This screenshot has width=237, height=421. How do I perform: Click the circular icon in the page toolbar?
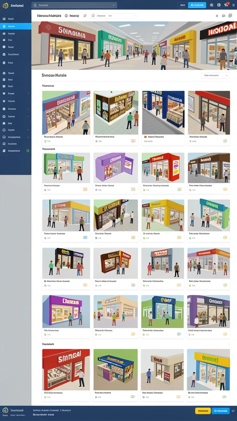point(230,16)
